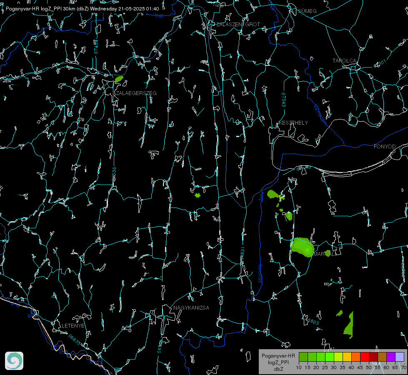This screenshot has height=375, width=408.
Task: Click the road number 06835 label
Action: [74, 340]
